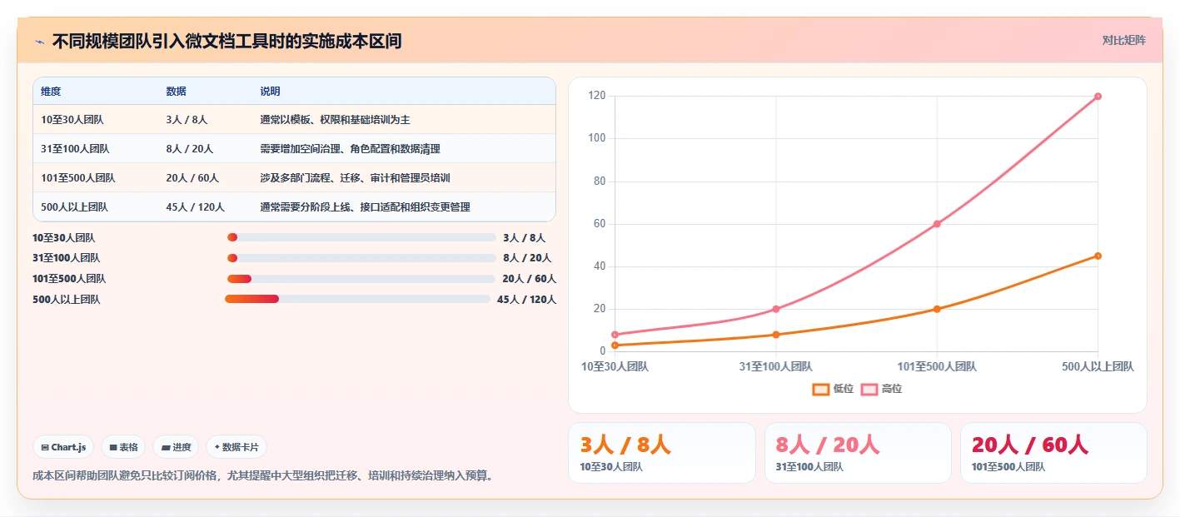Select the 10至30人团队 cell in the table
Viewport: 1180px width, 517px height.
coord(72,120)
